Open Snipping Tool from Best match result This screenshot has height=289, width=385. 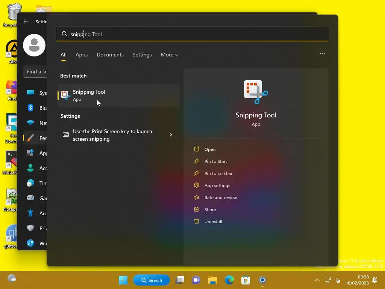pos(118,95)
